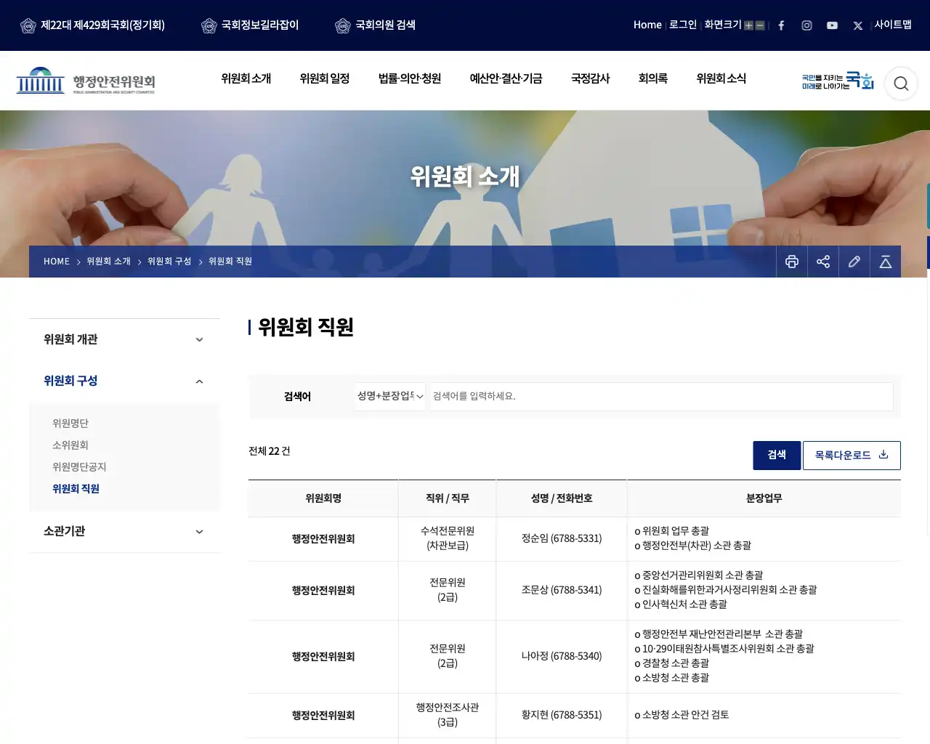The height and width of the screenshot is (744, 930).
Task: Click the emblem icon beside 제22대 제429회국회
Action: tap(28, 25)
